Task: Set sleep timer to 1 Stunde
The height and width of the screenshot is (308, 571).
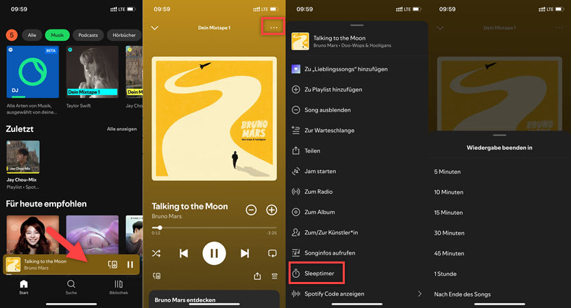Action: (445, 274)
